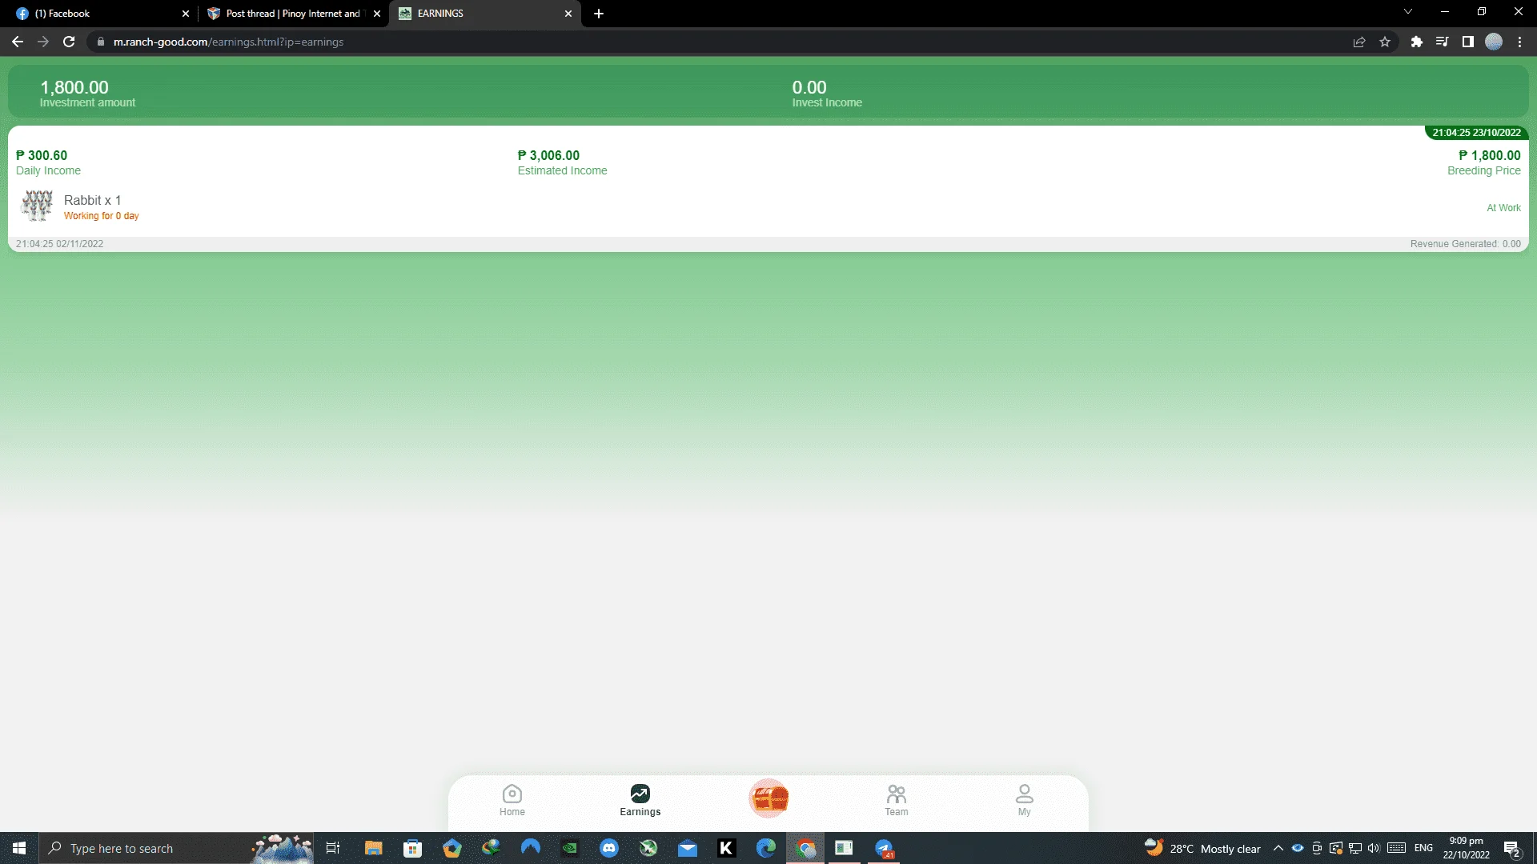This screenshot has width=1537, height=864.
Task: Open the browser extensions puzzle icon
Action: [1417, 42]
